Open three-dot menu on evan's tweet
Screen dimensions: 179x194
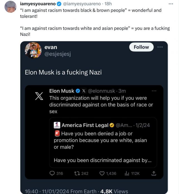tap(160, 47)
